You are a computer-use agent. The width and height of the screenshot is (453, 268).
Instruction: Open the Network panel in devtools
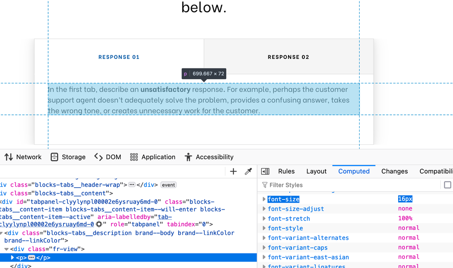[23, 157]
